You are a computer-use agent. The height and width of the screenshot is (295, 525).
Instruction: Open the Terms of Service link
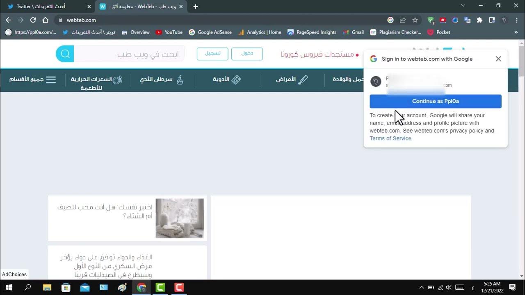pyautogui.click(x=390, y=138)
